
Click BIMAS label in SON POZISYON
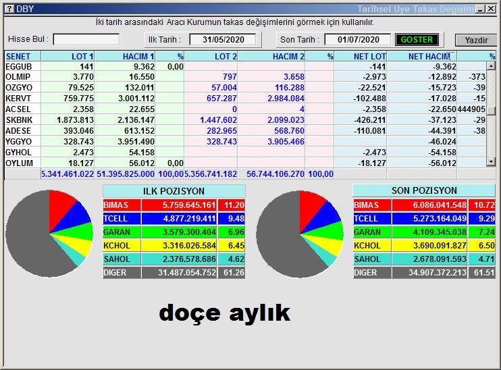click(372, 205)
